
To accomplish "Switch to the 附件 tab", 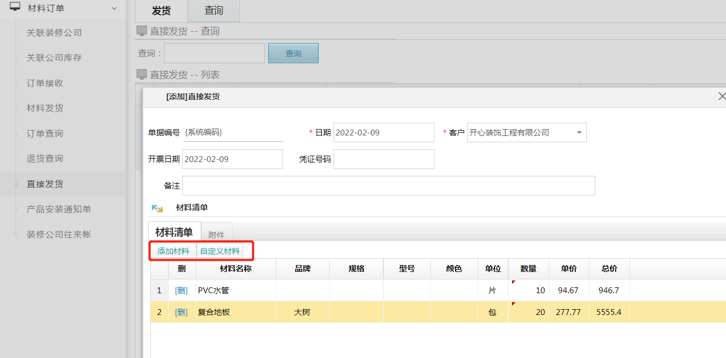I will pyautogui.click(x=216, y=234).
